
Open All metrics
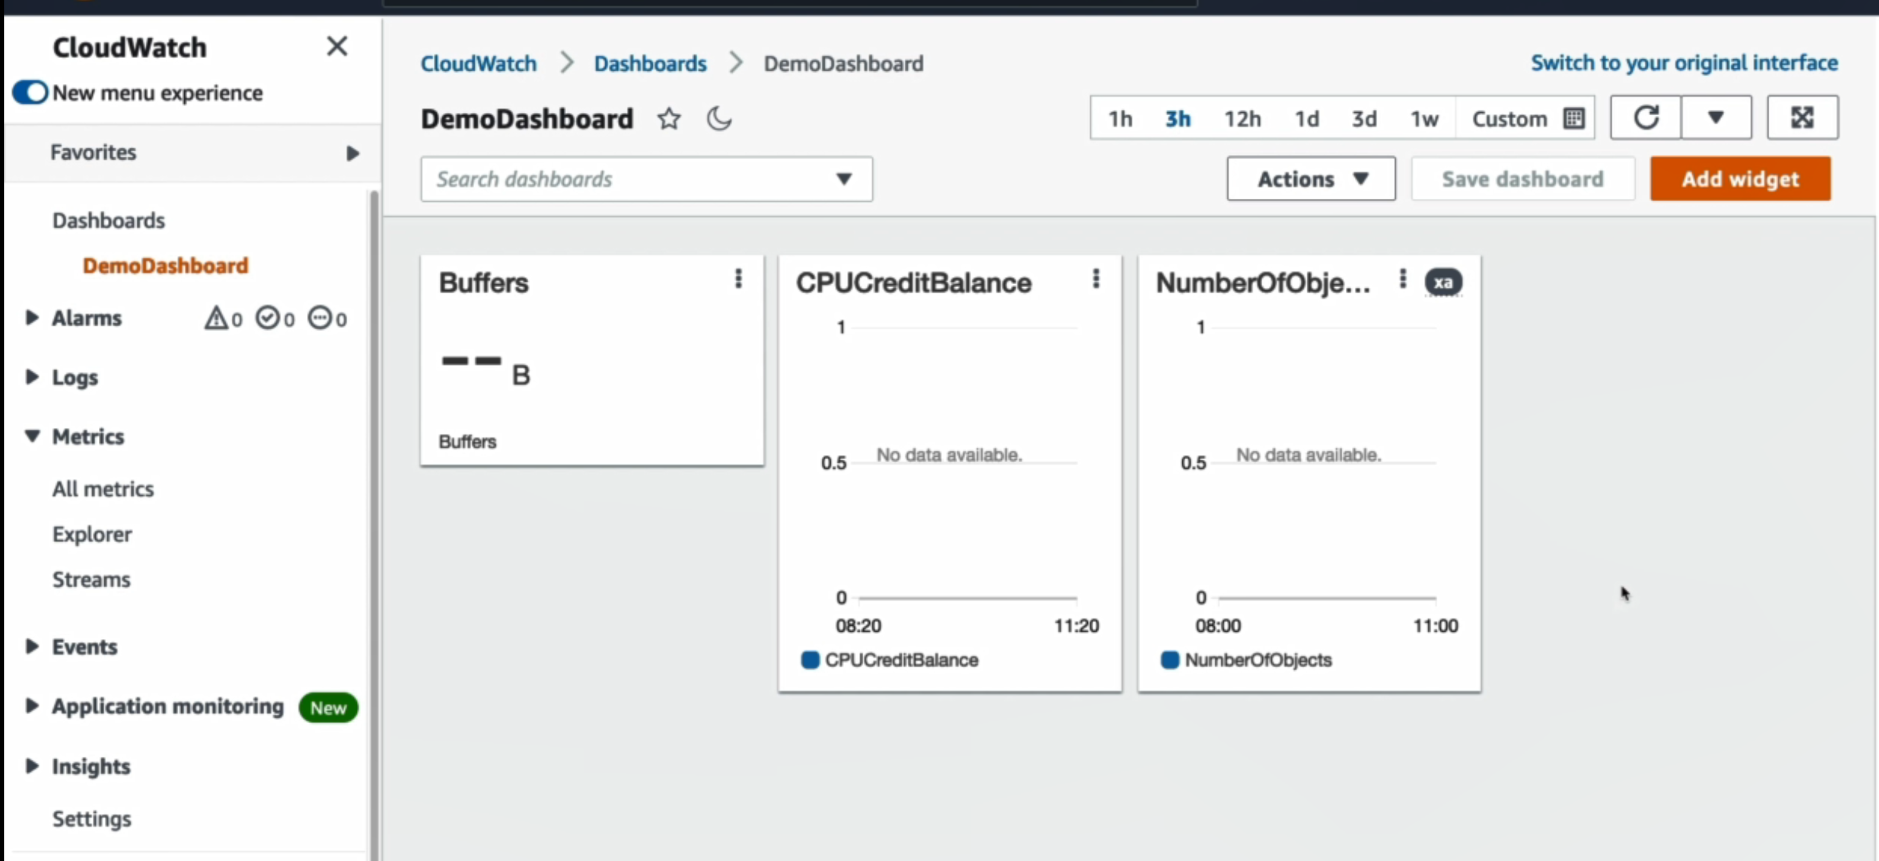103,488
